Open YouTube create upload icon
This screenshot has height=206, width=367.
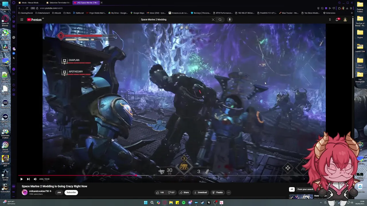330,19
